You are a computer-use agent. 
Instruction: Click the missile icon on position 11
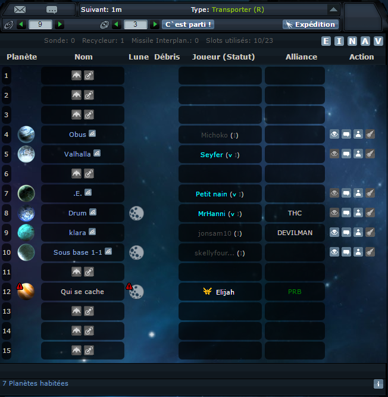pos(89,271)
